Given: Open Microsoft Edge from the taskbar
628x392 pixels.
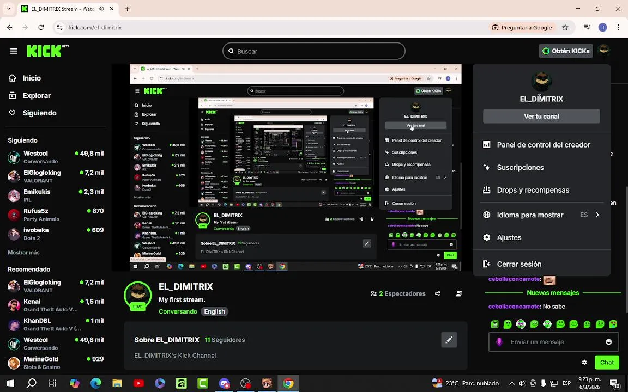Looking at the screenshot, I should click(x=96, y=384).
